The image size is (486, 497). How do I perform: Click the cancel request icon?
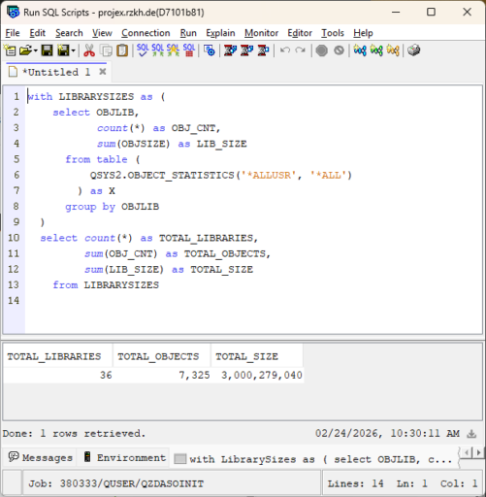click(339, 50)
